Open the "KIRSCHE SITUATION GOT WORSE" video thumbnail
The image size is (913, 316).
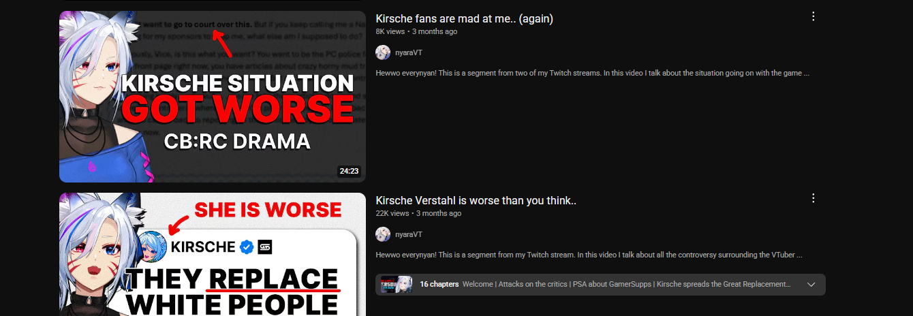coord(213,97)
